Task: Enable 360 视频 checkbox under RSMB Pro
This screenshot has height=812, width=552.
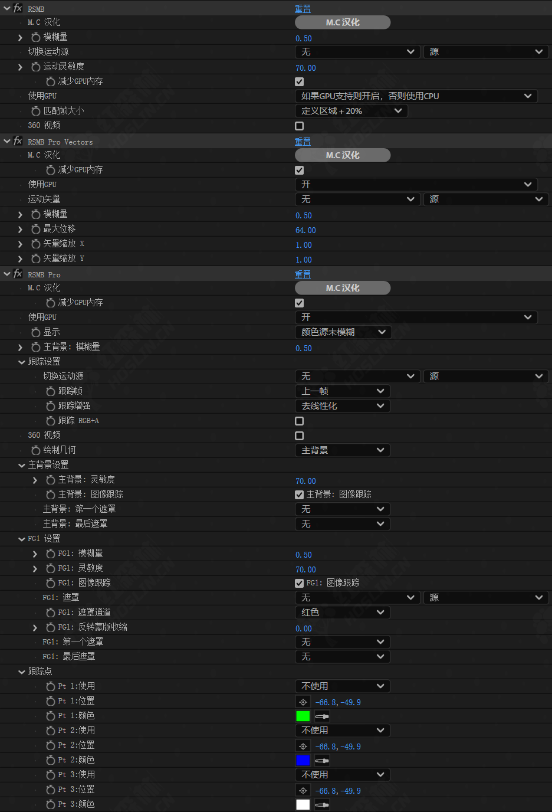Action: click(x=300, y=436)
